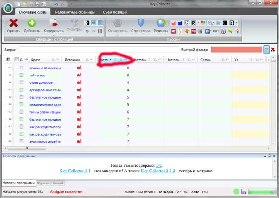Viewport: 279px width, 198px height.
Task: Open the Новости программы panel options arrow
Action: (x=265, y=156)
